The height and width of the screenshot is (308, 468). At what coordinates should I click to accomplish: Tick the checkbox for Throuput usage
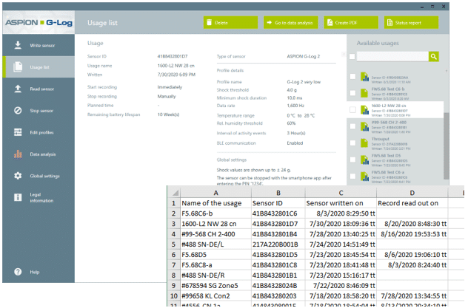352,143
